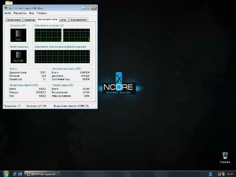Click the Потоков value 239
The image size is (236, 177).
click(44, 76)
